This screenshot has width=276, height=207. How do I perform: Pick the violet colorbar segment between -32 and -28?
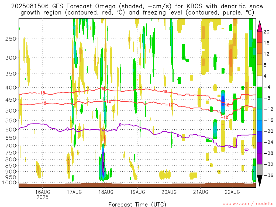(x=260, y=159)
